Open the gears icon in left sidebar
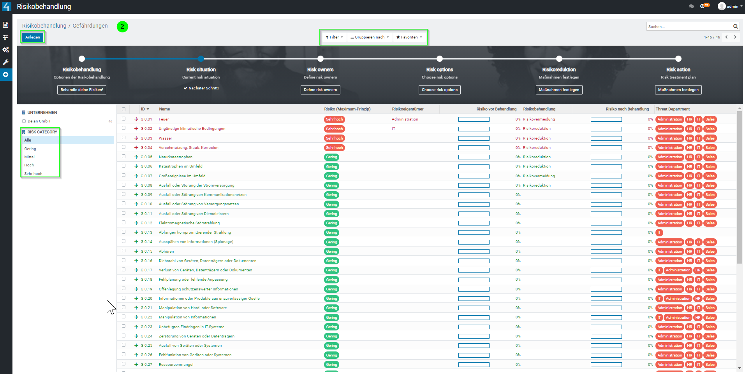Image resolution: width=745 pixels, height=374 pixels. pos(6,50)
